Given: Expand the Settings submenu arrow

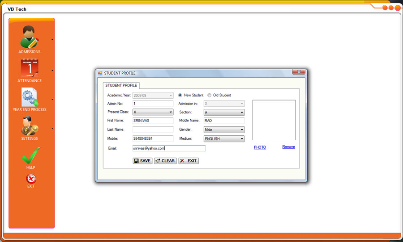Looking at the screenshot, I should coord(52,128).
